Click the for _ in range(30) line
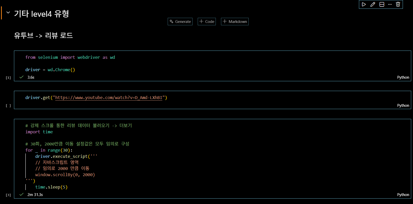The image size is (413, 204). pyautogui.click(x=49, y=150)
